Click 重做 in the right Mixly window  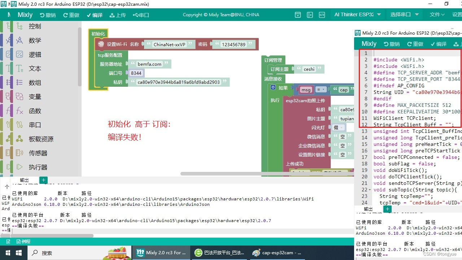[415, 44]
